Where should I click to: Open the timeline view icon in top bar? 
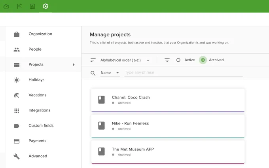click(19, 6)
